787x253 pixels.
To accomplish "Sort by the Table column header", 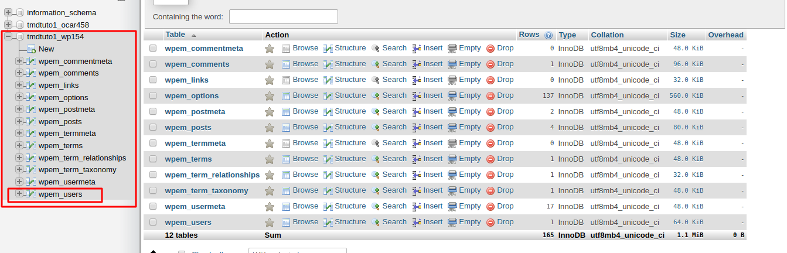I will 175,35.
